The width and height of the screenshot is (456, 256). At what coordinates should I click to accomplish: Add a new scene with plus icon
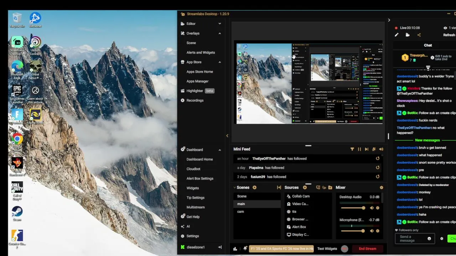pos(254,187)
